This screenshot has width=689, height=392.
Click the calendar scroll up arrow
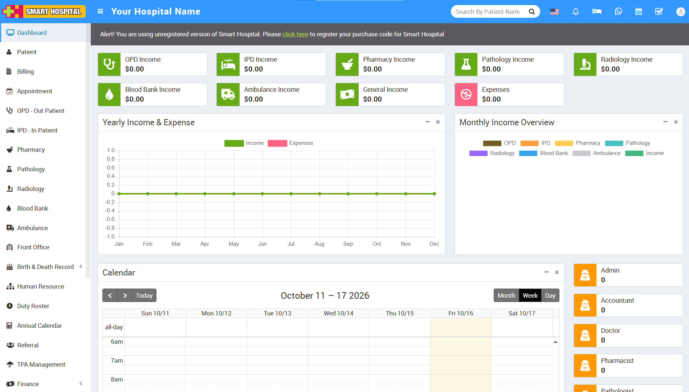tap(555, 342)
